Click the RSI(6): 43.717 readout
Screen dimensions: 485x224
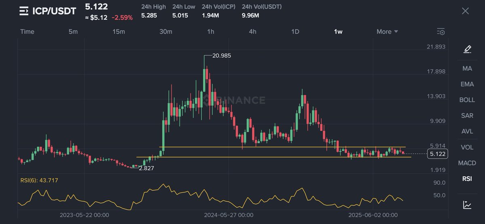coord(39,180)
